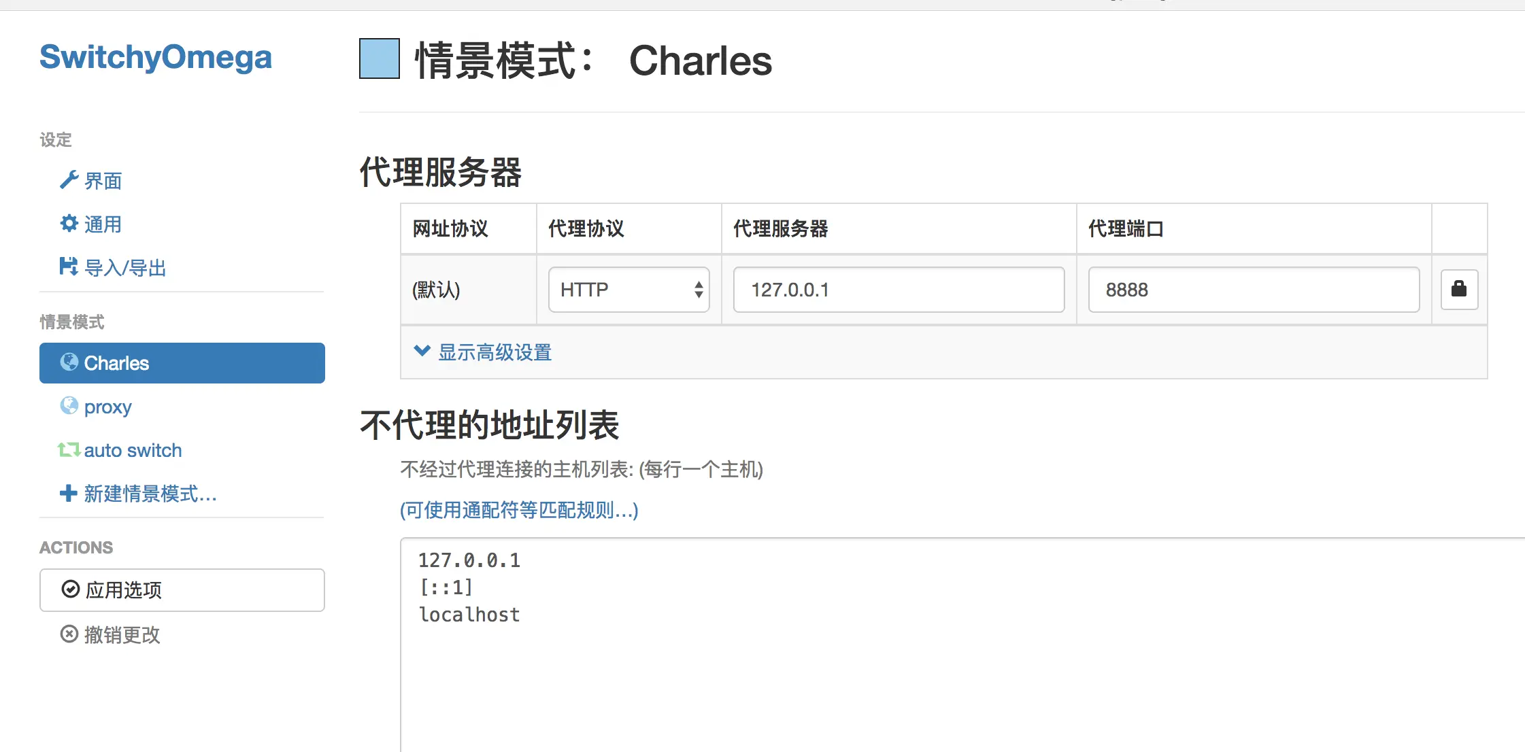Click the 127.0.0.1 line in bypass list
1525x752 pixels.
click(x=469, y=560)
